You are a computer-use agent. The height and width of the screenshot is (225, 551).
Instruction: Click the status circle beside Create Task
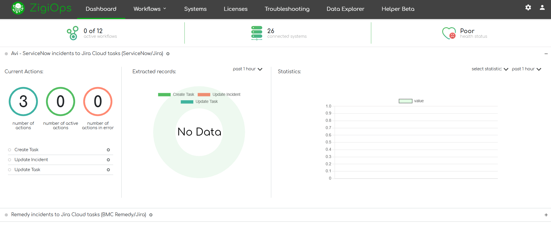coord(9,150)
